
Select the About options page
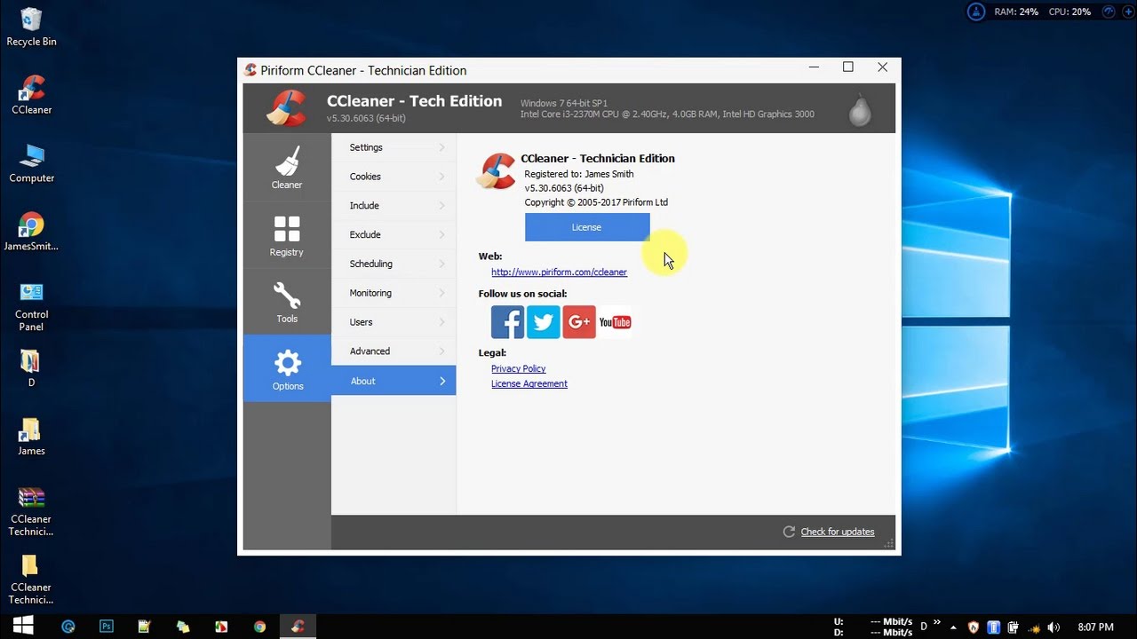click(394, 381)
